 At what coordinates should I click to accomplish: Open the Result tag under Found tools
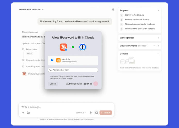[30, 53]
